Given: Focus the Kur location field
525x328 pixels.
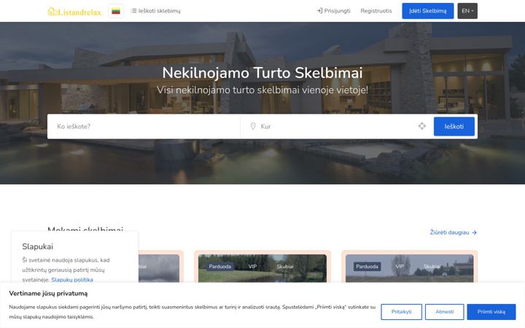Looking at the screenshot, I should (x=336, y=127).
